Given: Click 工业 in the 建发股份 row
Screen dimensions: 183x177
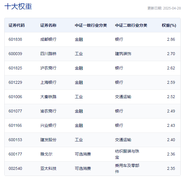Looking at the screenshot, I should click(79, 140).
